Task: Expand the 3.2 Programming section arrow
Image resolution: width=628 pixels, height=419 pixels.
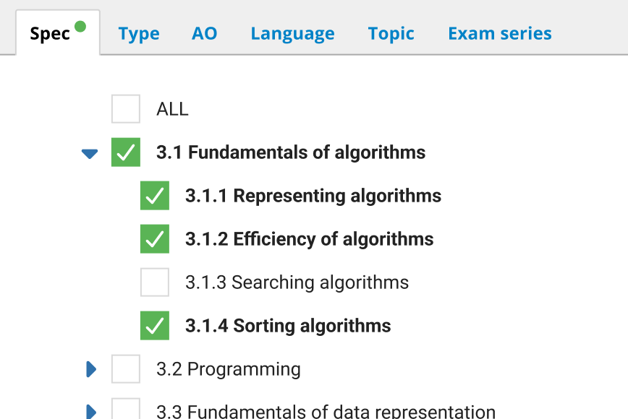Action: (x=91, y=369)
